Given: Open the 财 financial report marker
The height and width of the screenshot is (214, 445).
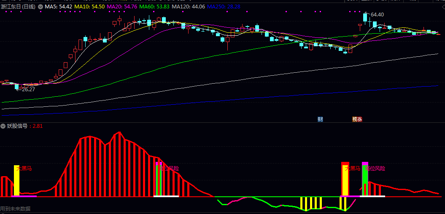Looking at the screenshot, I should pyautogui.click(x=321, y=119).
